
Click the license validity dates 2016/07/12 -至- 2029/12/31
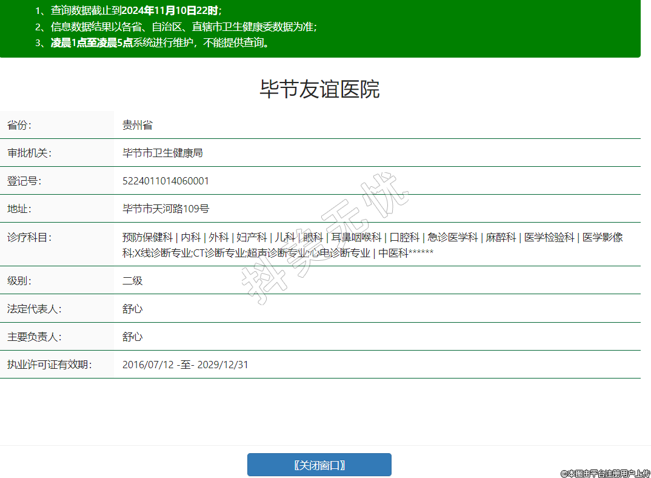coord(185,365)
